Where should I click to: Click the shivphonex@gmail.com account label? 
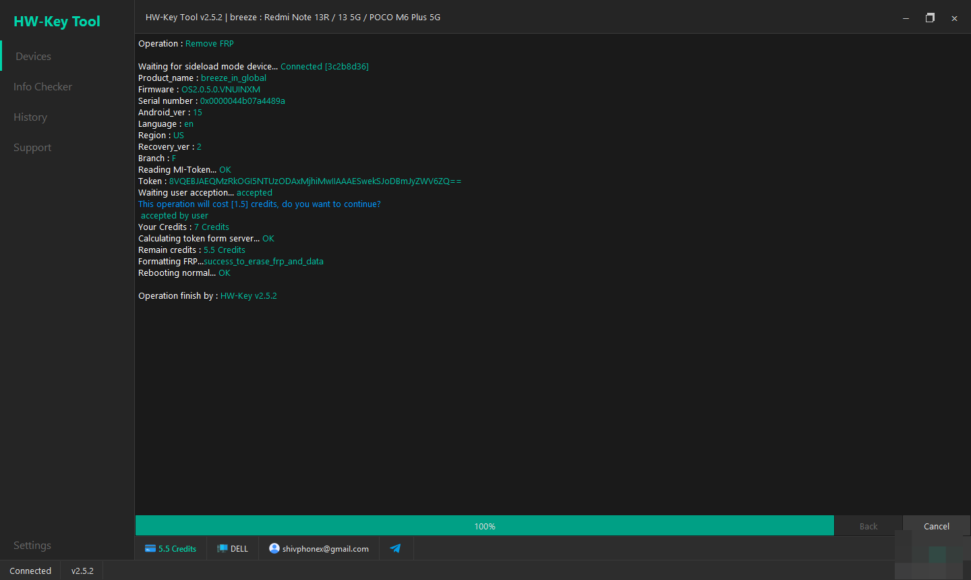pyautogui.click(x=326, y=549)
